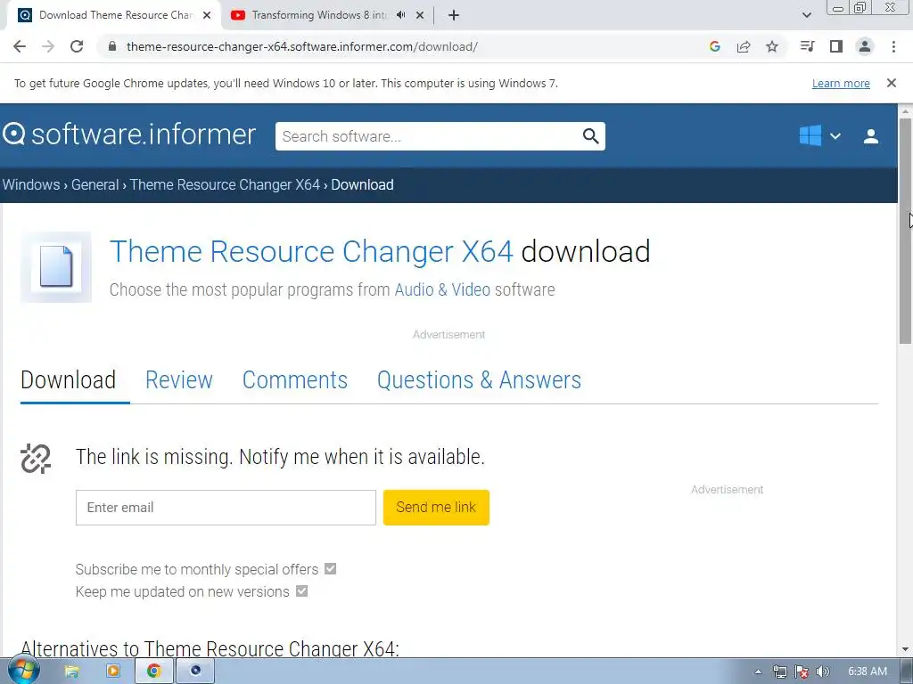Click the scrollbar down arrow
The image size is (913, 684).
pyautogui.click(x=905, y=649)
